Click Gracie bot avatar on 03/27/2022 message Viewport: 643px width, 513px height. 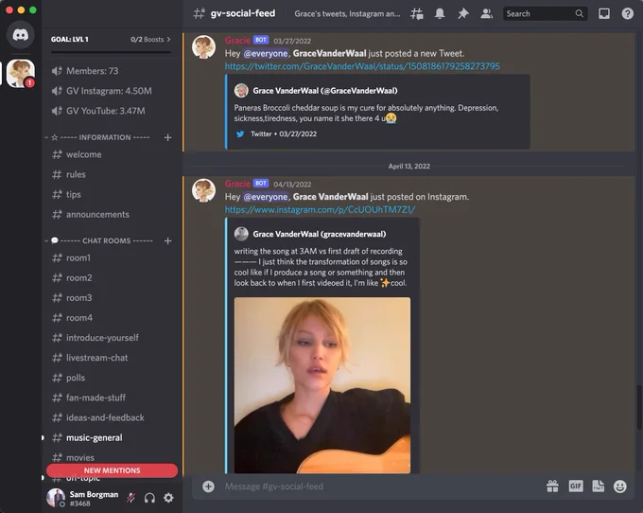(203, 47)
